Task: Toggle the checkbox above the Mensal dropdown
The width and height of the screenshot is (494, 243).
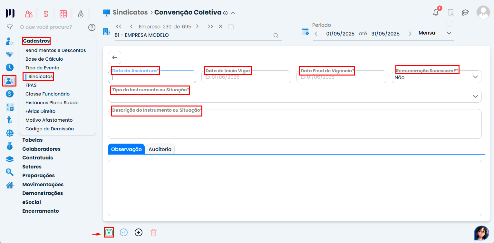Action: point(449,24)
